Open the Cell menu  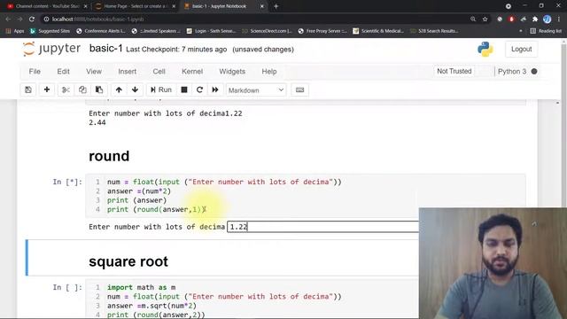click(159, 72)
